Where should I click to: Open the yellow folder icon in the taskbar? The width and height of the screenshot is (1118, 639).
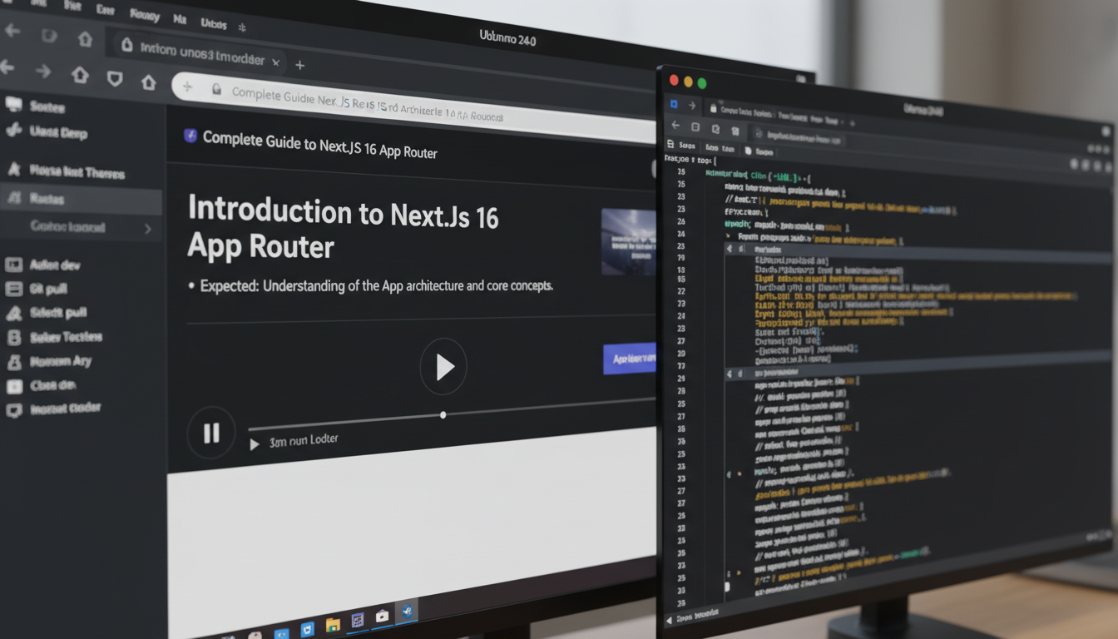[x=333, y=625]
